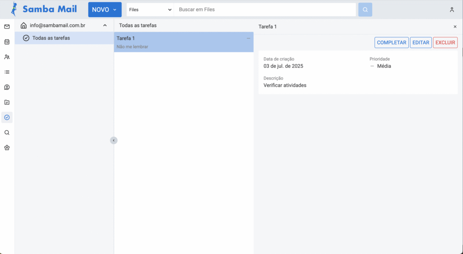Click the EDITAR button

click(x=420, y=42)
